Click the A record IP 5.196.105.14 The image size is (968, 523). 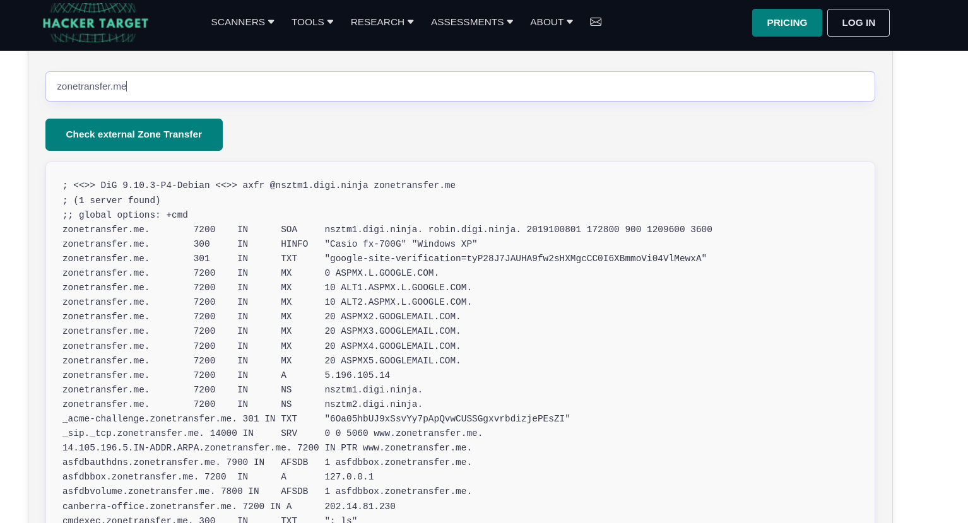click(x=357, y=375)
